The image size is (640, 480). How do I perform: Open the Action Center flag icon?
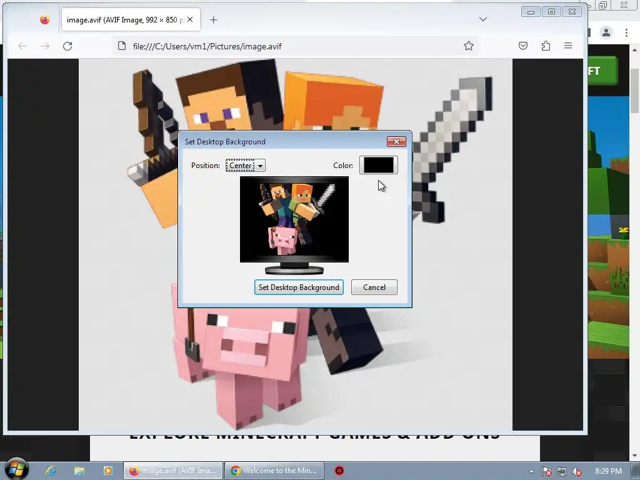tap(546, 471)
